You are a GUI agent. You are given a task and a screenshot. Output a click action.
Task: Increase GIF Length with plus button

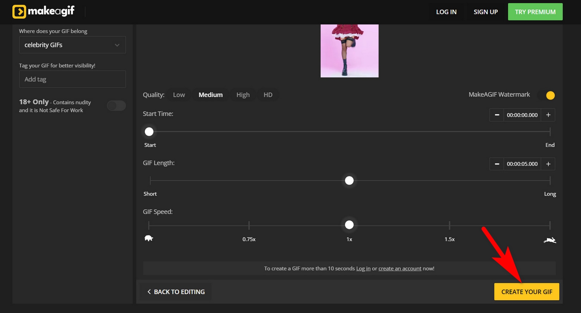(x=548, y=164)
